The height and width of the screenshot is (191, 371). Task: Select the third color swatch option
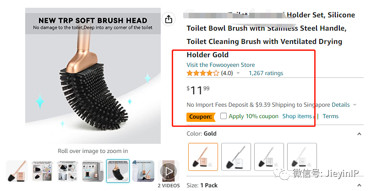[269, 158]
